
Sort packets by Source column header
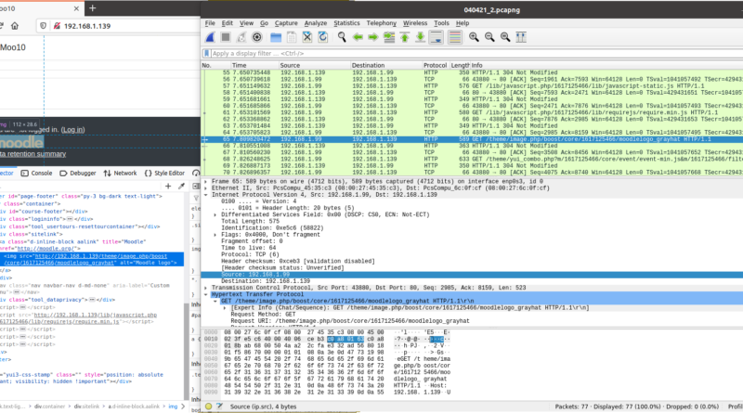[314, 65]
